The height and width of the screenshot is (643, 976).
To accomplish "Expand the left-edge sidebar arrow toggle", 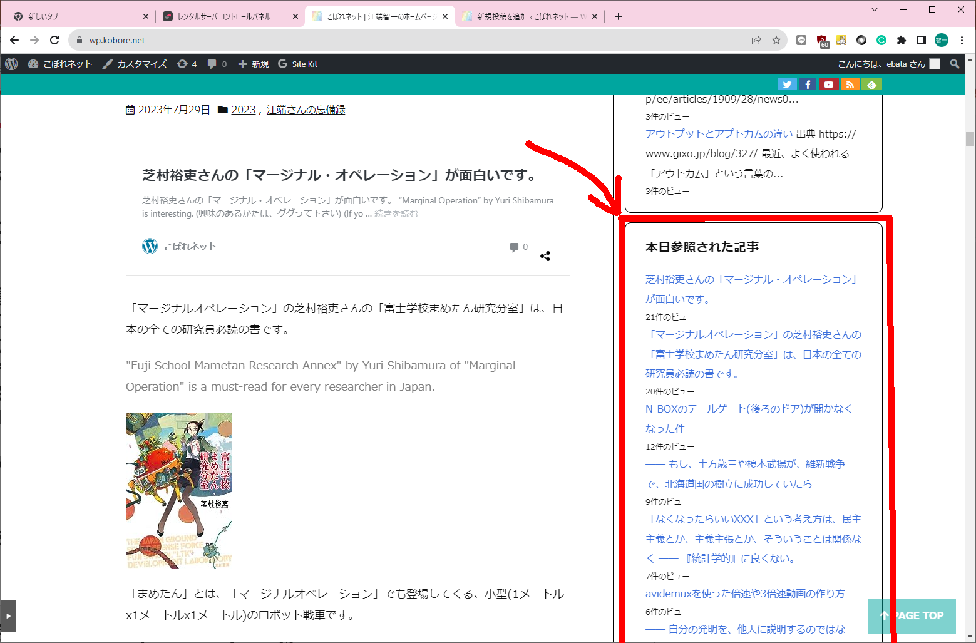I will (8, 616).
